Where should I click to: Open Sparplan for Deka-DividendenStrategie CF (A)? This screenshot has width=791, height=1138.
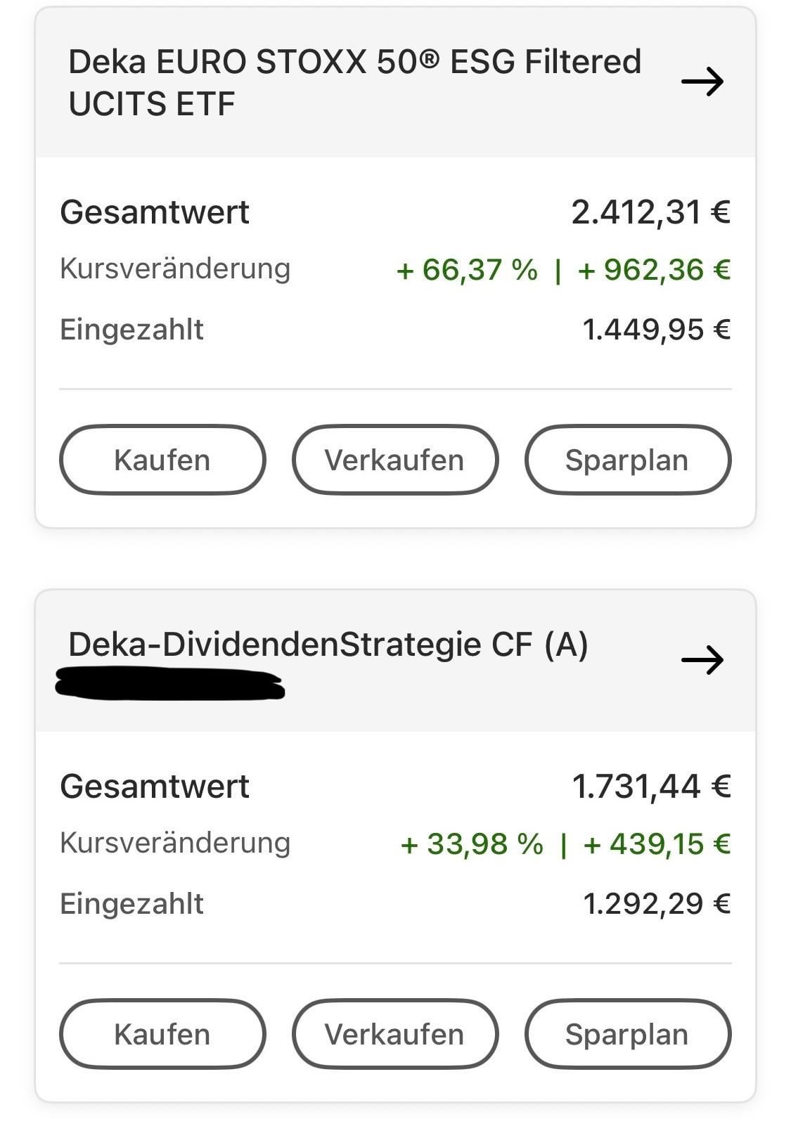(627, 1035)
